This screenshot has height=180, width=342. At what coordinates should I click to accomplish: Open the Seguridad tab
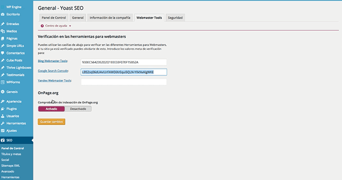175,17
